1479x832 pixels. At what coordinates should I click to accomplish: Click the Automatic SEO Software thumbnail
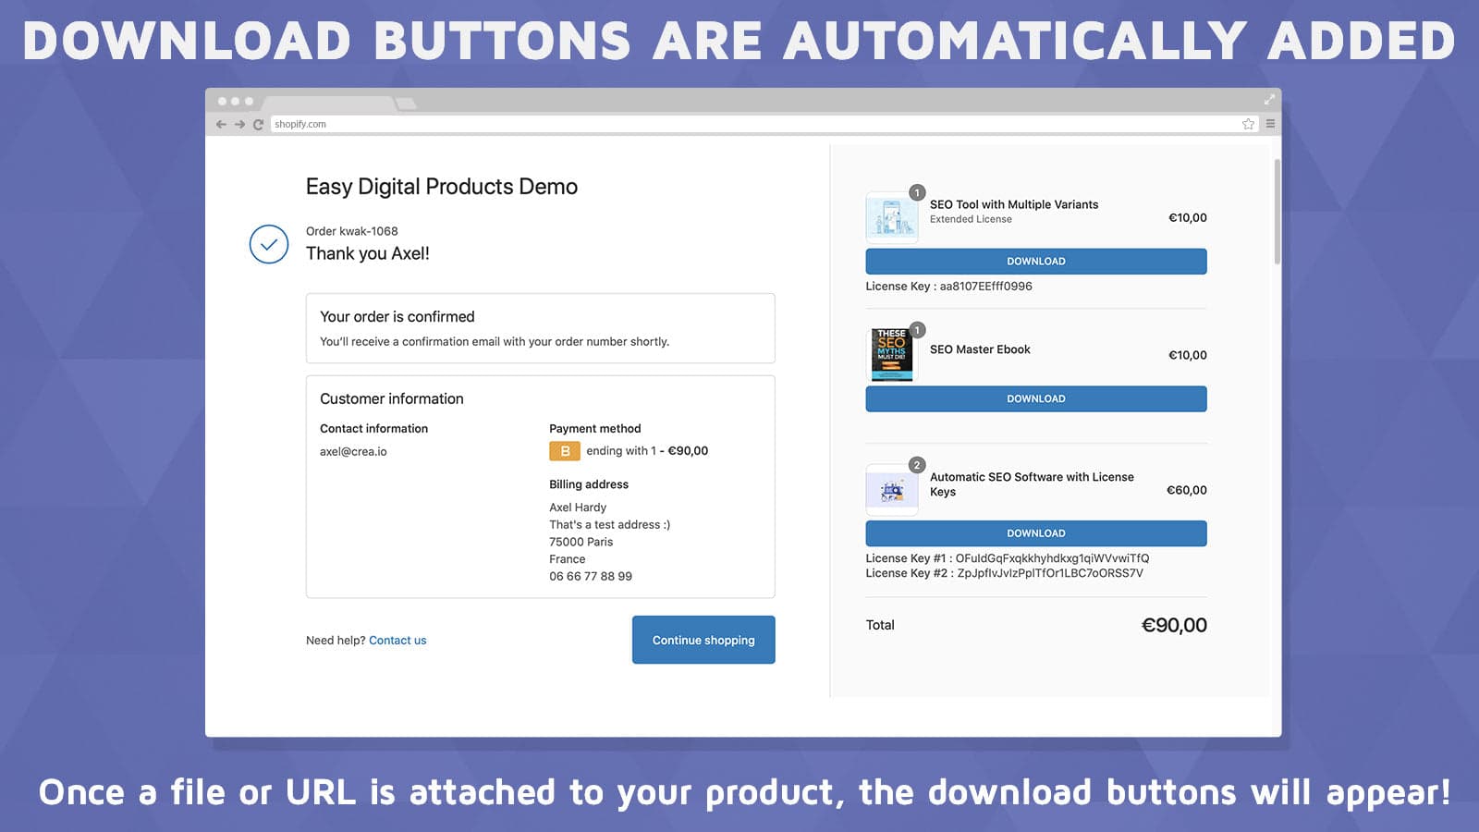coord(891,489)
